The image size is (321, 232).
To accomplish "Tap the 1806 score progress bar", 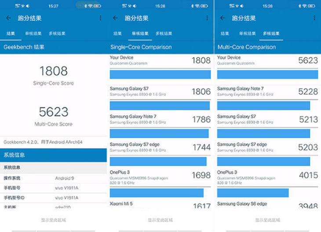I will 160,106.
